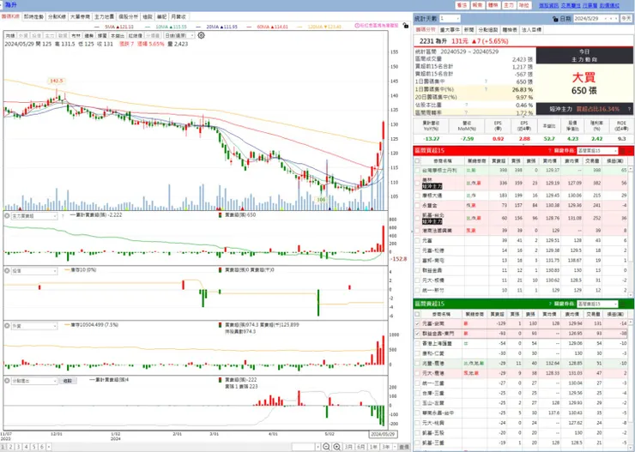Switch to 法人目標 tab

pyautogui.click(x=531, y=30)
